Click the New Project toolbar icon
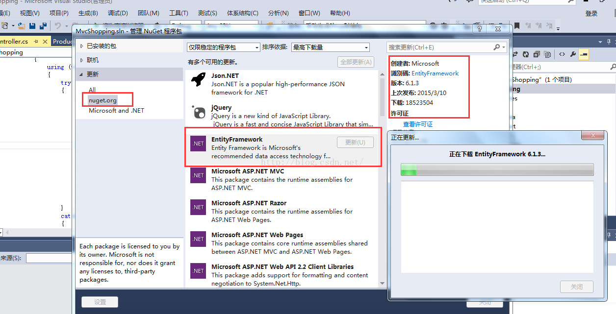Viewport: 616px width, 314px height. pos(4,25)
